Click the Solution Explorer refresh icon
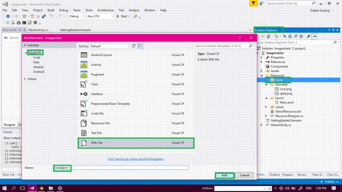Image resolution: width=342 pixels, height=192 pixels. click(x=290, y=36)
